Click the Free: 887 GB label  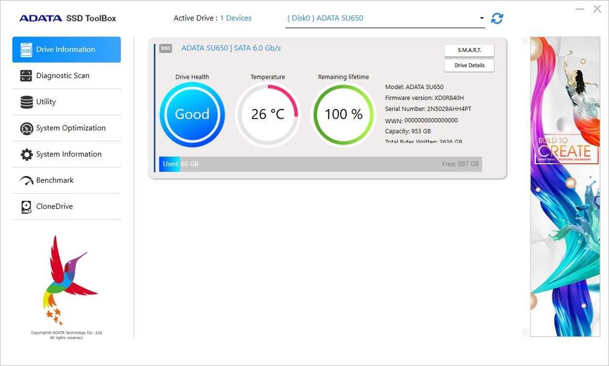coord(460,164)
